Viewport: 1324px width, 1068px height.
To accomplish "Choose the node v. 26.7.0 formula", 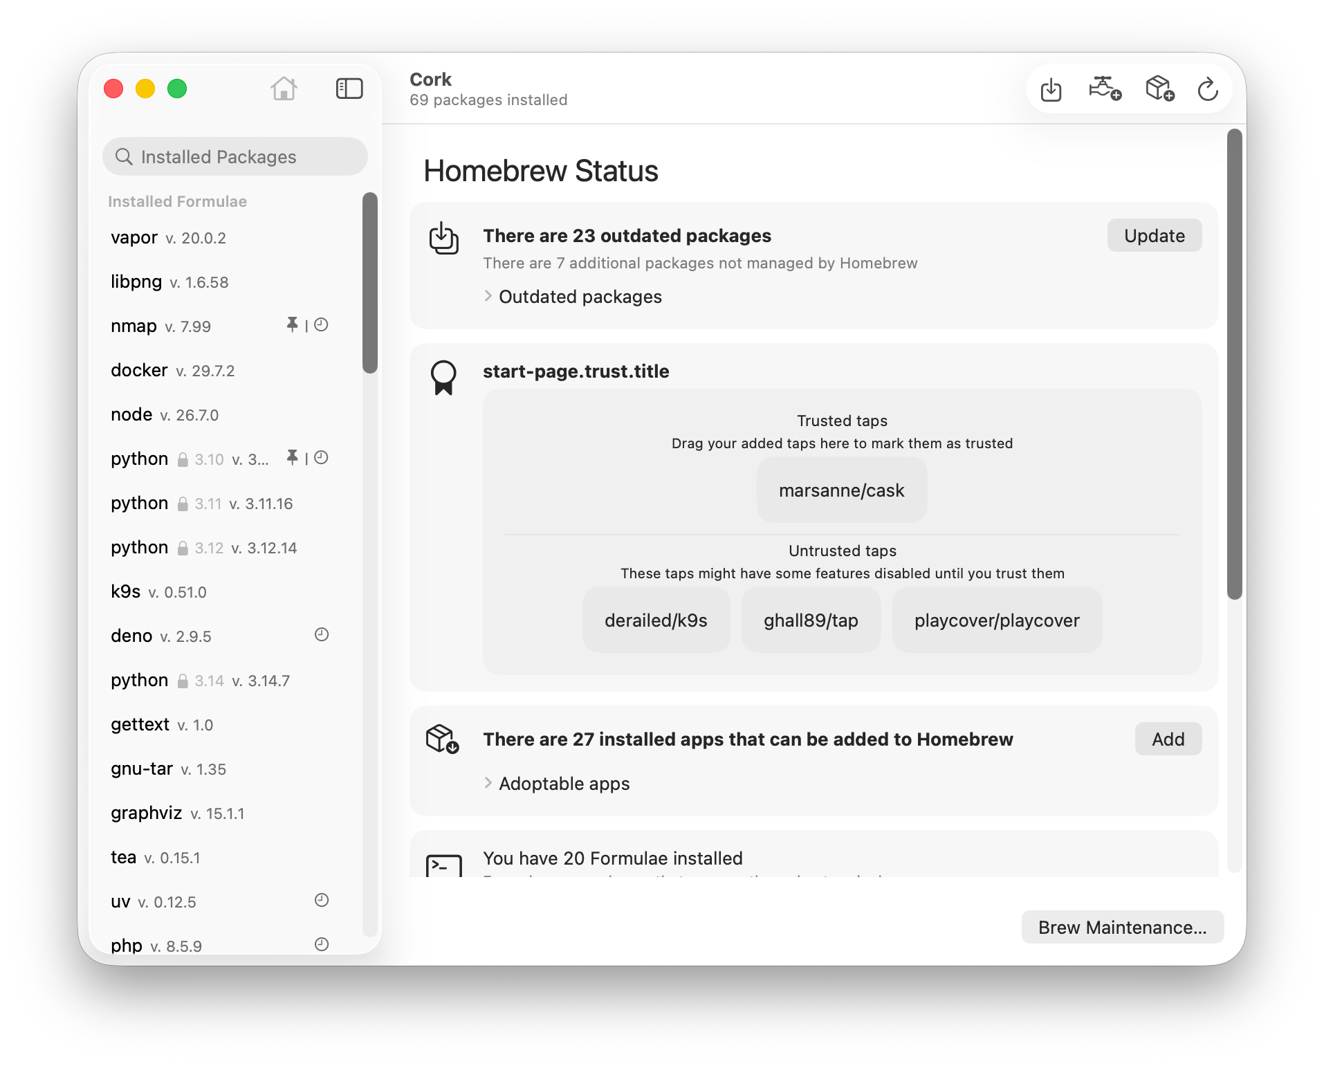I will coord(223,415).
